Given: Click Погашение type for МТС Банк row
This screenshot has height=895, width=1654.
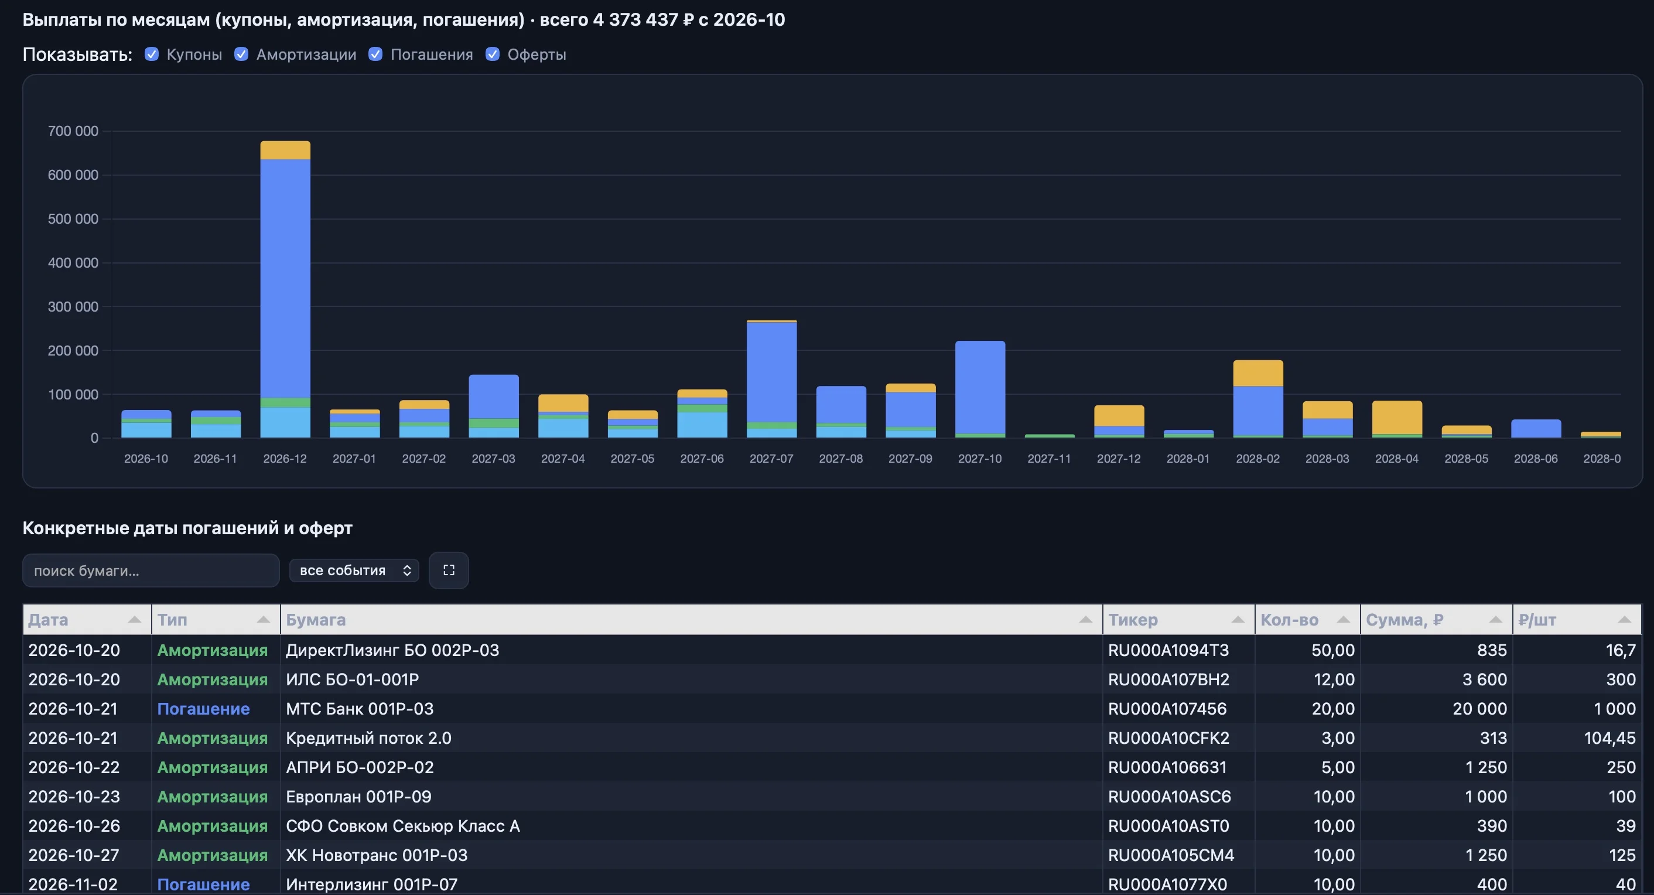Looking at the screenshot, I should pos(204,708).
